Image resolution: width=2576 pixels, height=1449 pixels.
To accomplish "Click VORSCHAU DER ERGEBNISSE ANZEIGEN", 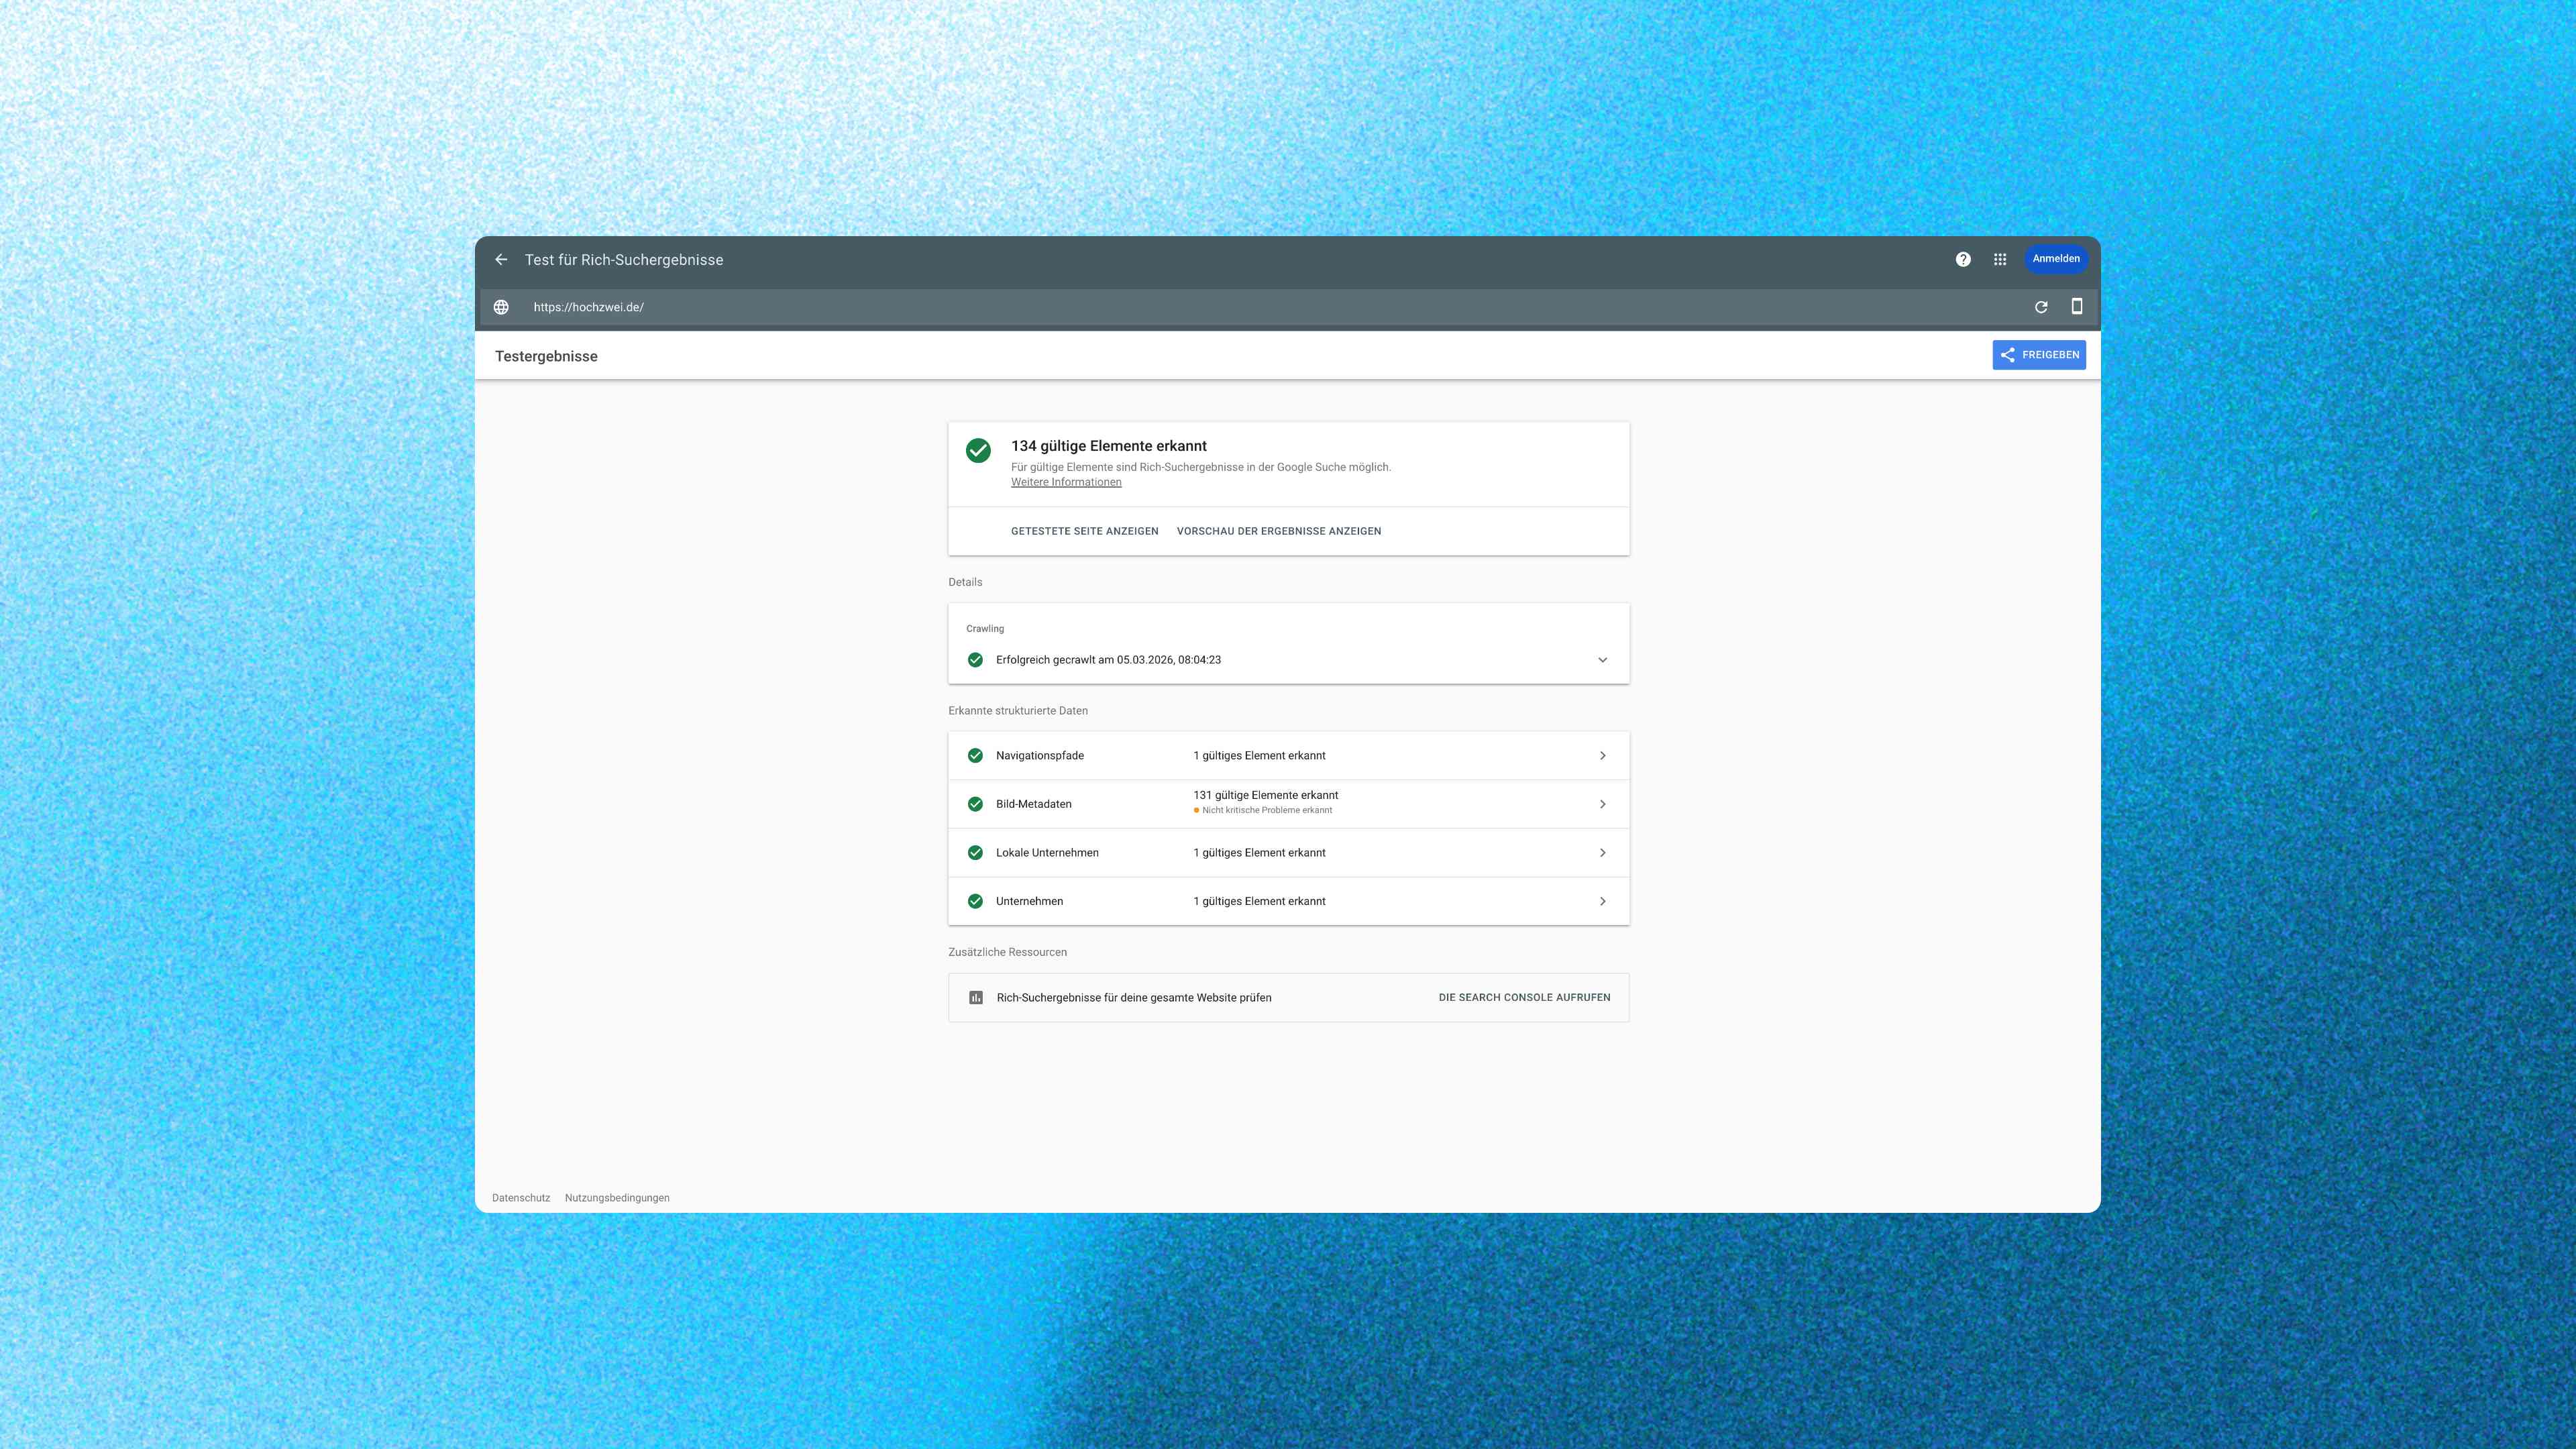I will pos(1278,531).
